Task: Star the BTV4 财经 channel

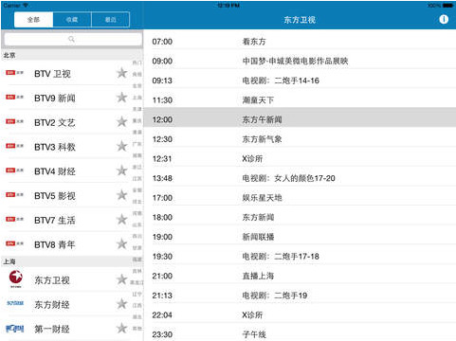Action: tap(122, 170)
